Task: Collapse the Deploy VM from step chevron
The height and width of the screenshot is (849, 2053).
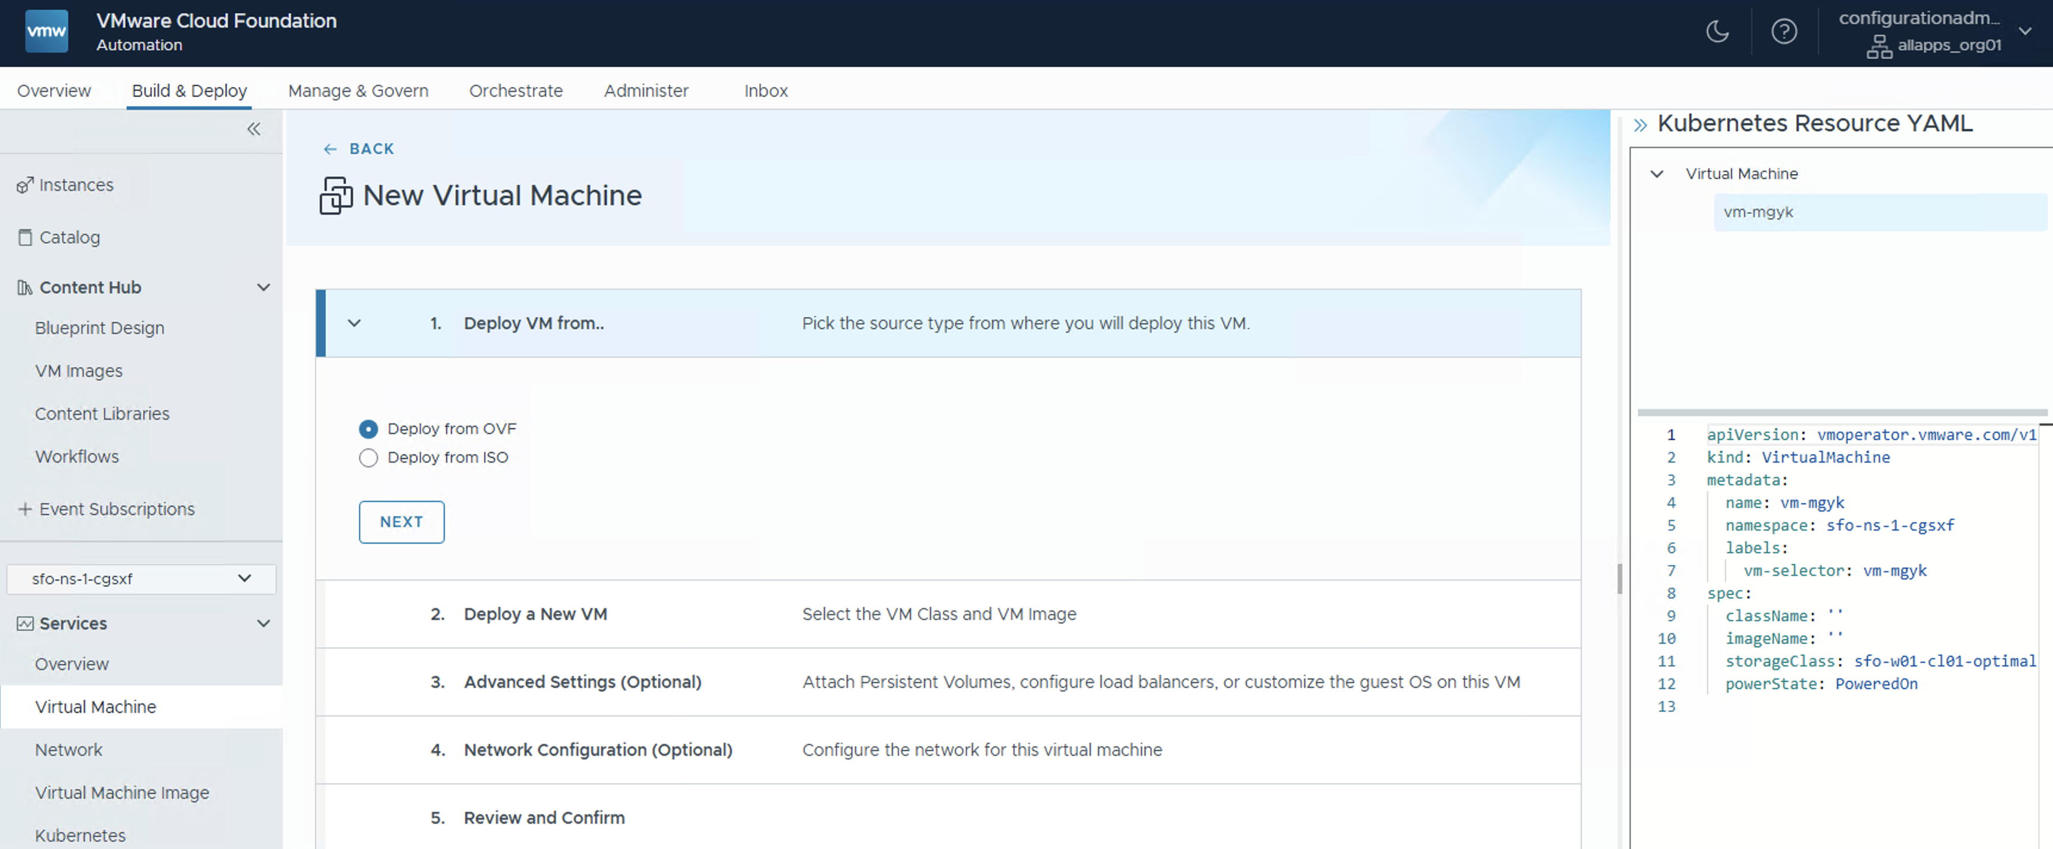Action: (x=355, y=323)
